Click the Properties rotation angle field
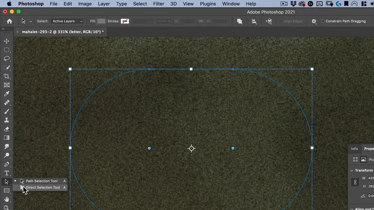This screenshot has height=210, width=374. point(371,196)
